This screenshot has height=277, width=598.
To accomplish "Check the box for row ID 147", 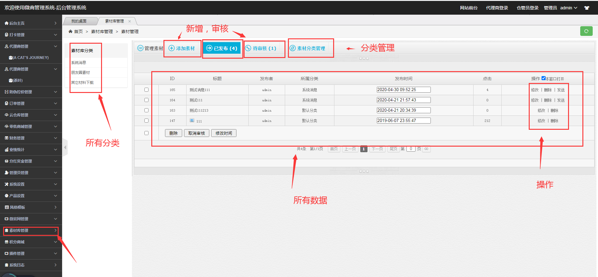I will (146, 120).
